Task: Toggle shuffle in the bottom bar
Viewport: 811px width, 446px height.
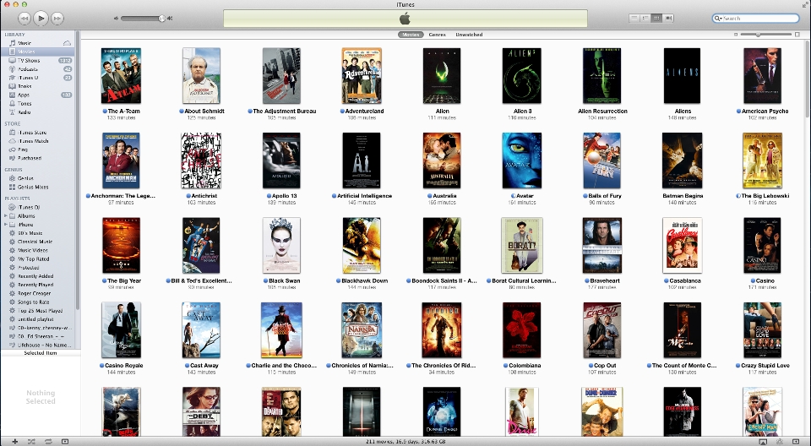Action: pos(31,441)
